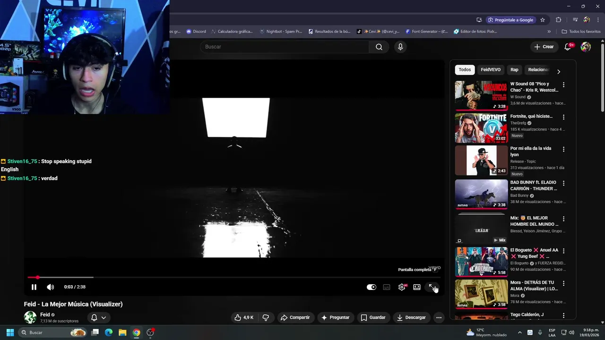Toggle subtitles in the video player
Screen dimensions: 605x340
387,287
